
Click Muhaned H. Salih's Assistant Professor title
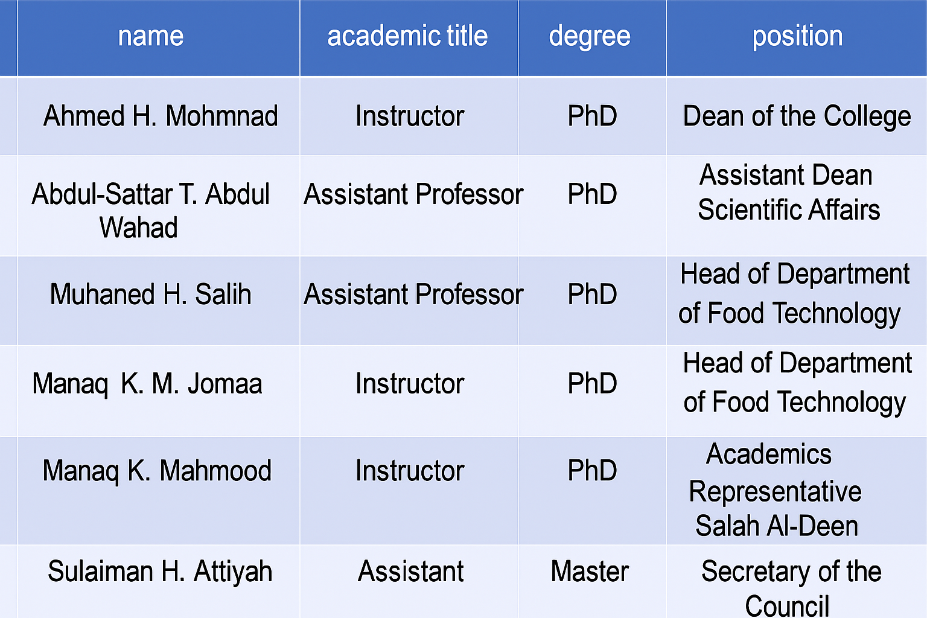click(413, 295)
